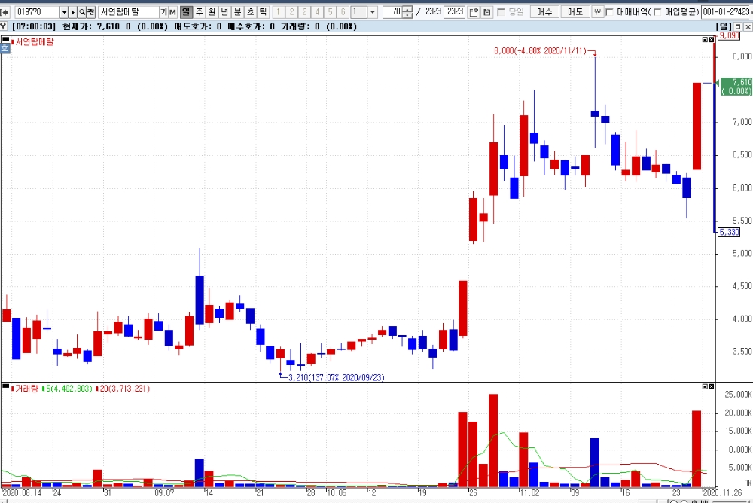Check the 매입평균 option
The image size is (753, 503).
tap(657, 12)
